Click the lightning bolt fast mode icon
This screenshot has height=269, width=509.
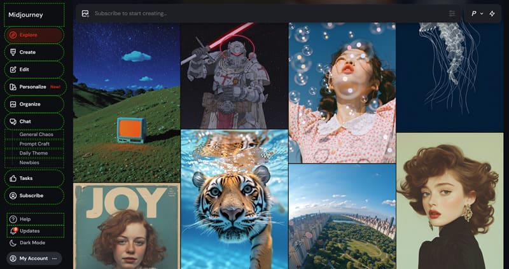coord(492,13)
